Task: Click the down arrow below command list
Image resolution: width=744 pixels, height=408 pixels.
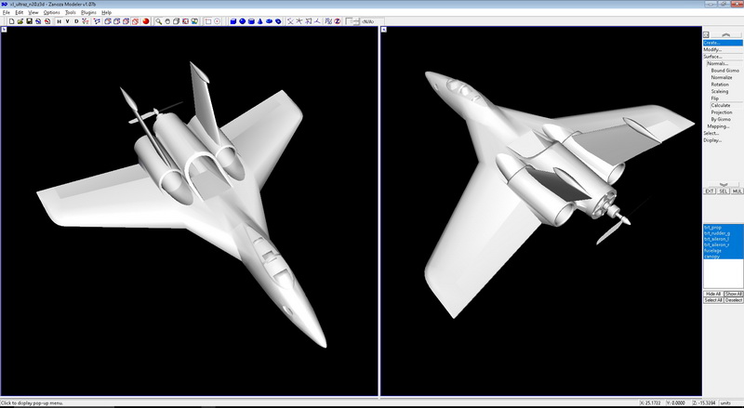Action: [724, 184]
